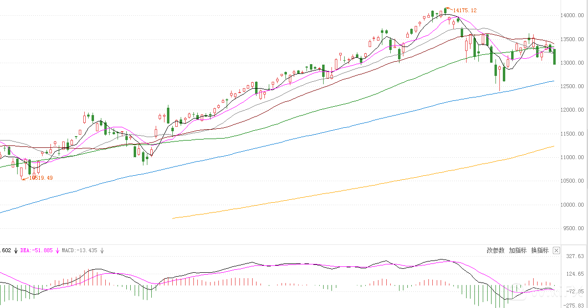Click the 12500.00 price axis label

pyautogui.click(x=573, y=87)
